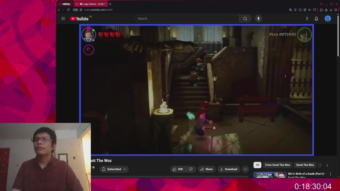The height and width of the screenshot is (191, 340).
Task: Open a new browser tab
Action: coord(110,4)
